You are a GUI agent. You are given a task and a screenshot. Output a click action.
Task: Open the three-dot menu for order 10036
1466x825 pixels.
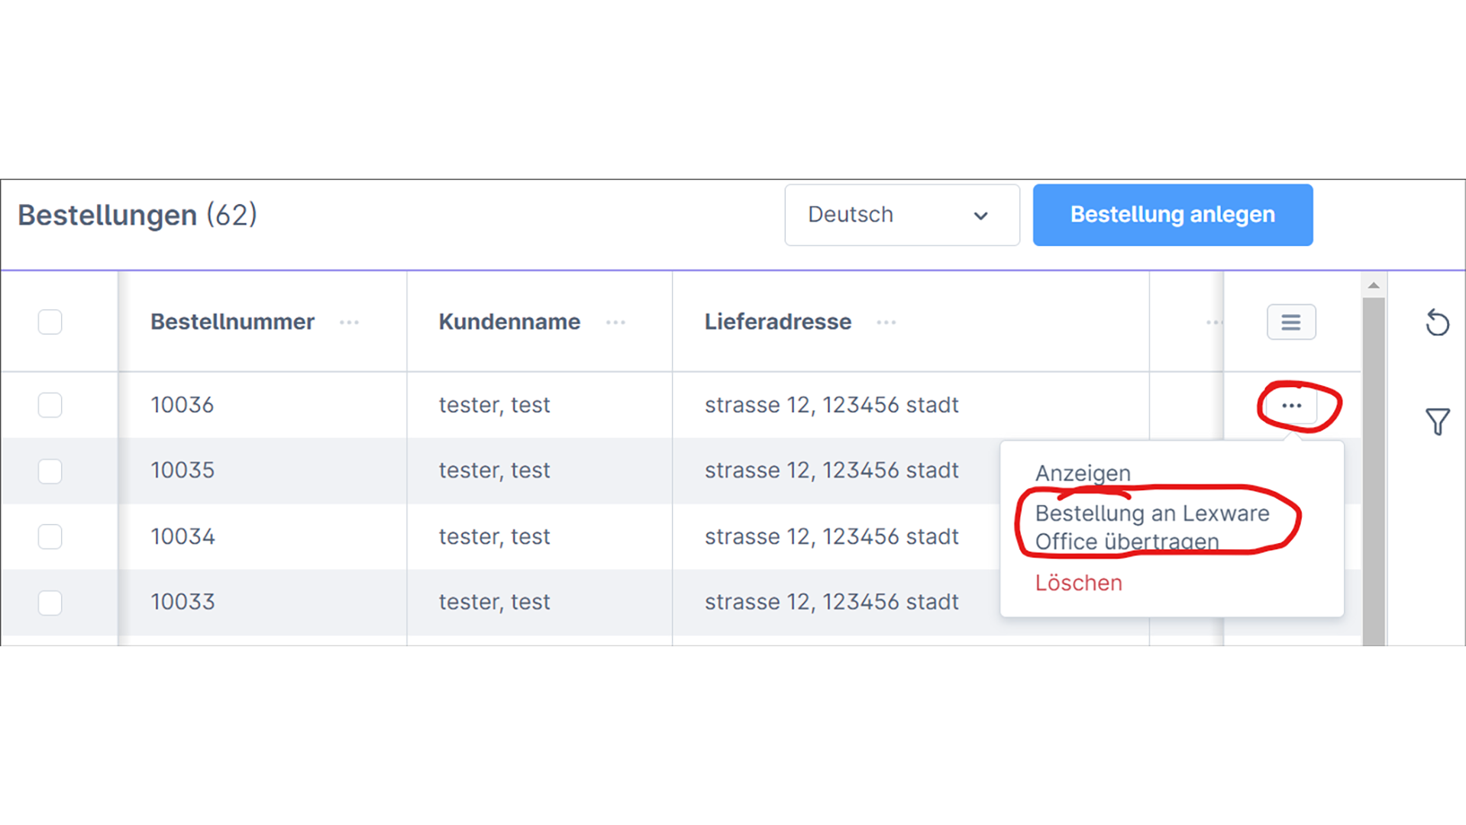click(1291, 406)
